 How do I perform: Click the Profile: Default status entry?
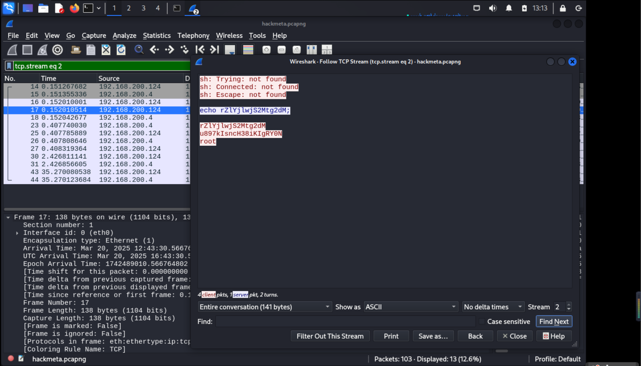(557, 359)
